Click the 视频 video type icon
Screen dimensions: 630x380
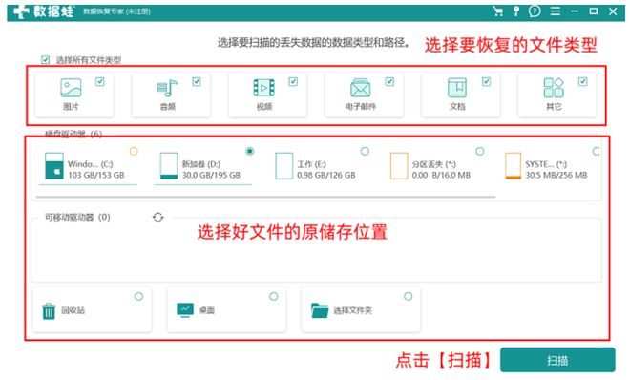(264, 88)
